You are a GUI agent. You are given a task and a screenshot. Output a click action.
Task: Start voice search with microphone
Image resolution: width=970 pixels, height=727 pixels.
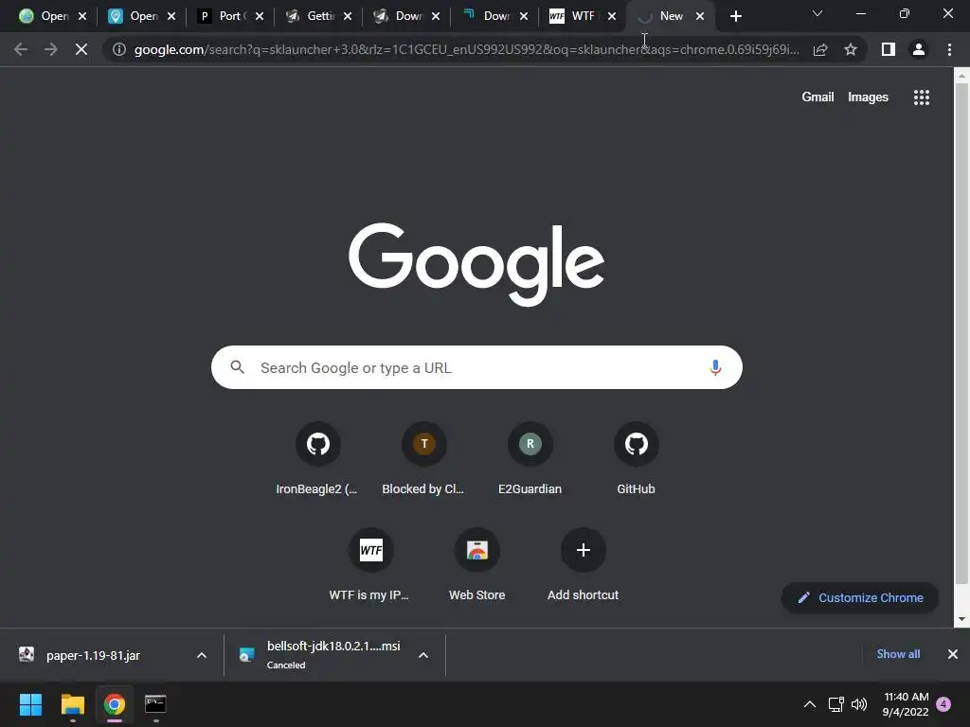[715, 368]
